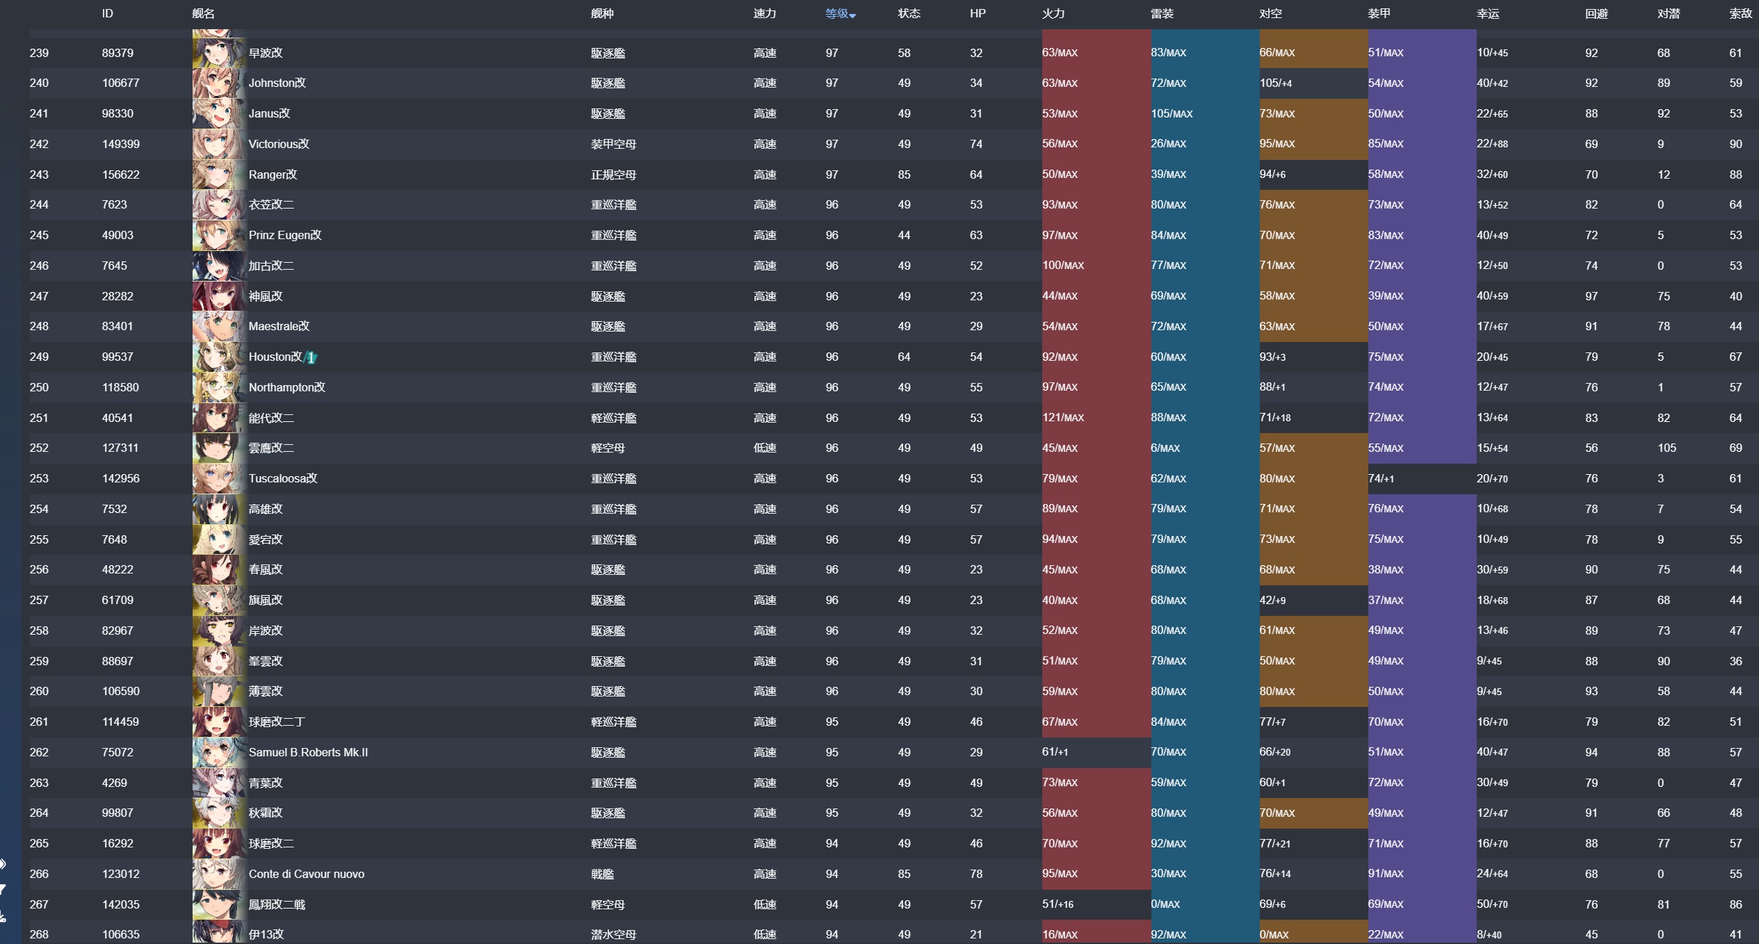1759x944 pixels.
Task: Click the ID column header
Action: coord(107,14)
